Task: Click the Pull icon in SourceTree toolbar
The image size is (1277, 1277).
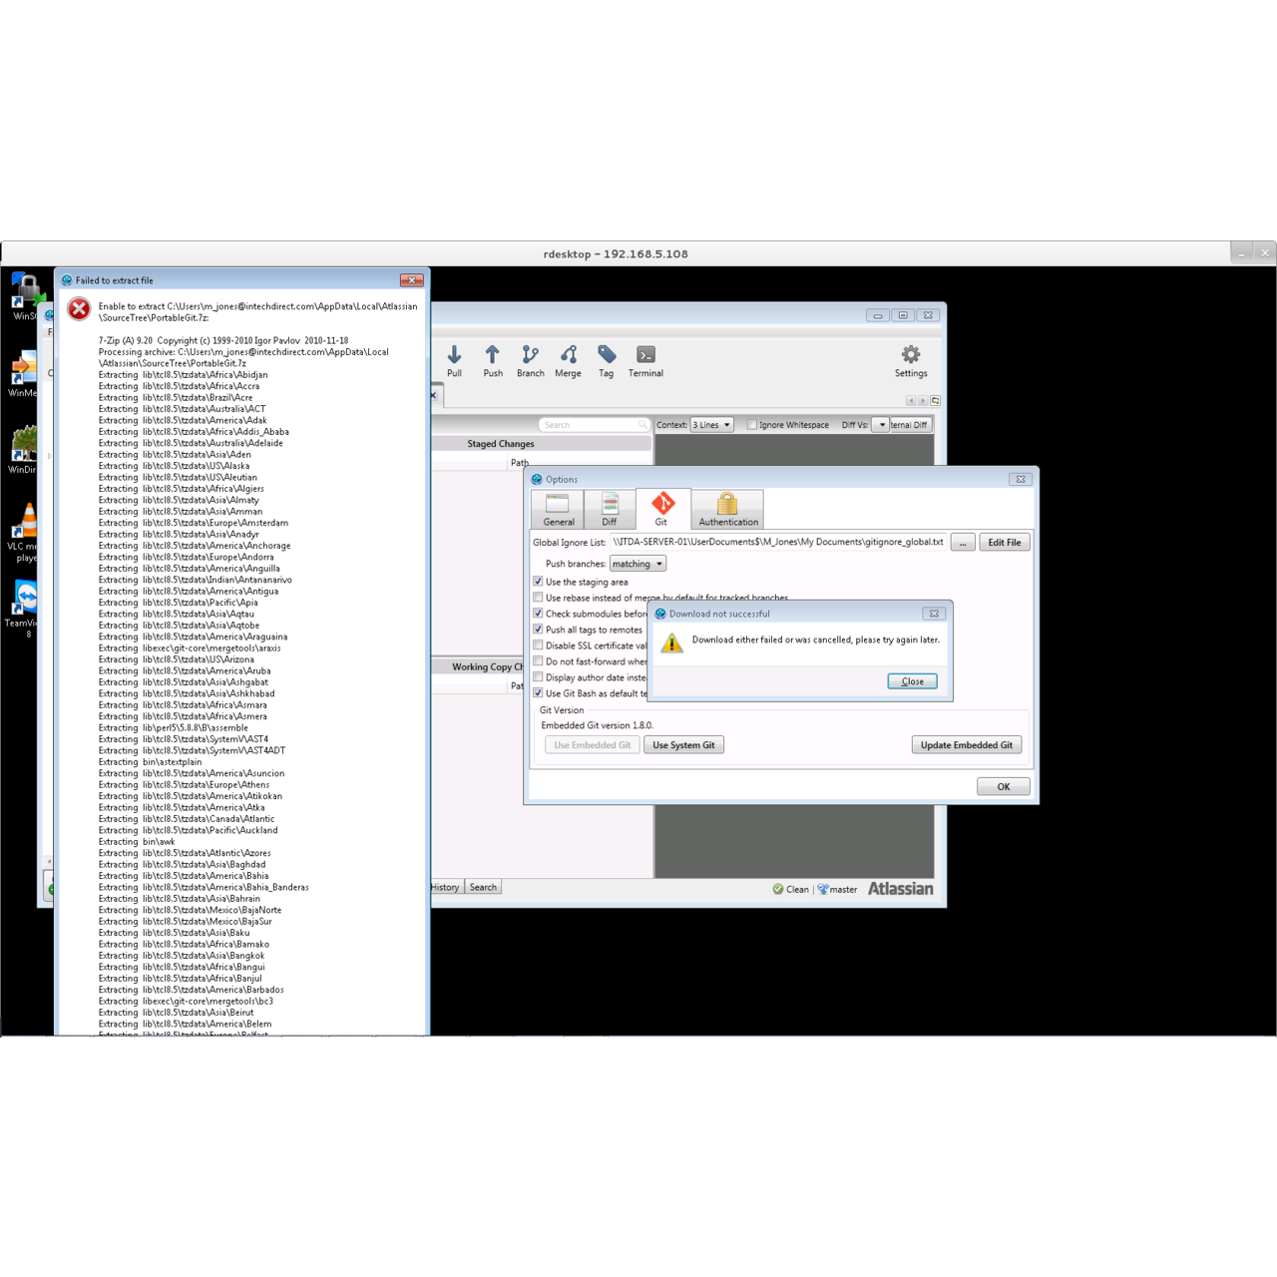Action: tap(454, 361)
